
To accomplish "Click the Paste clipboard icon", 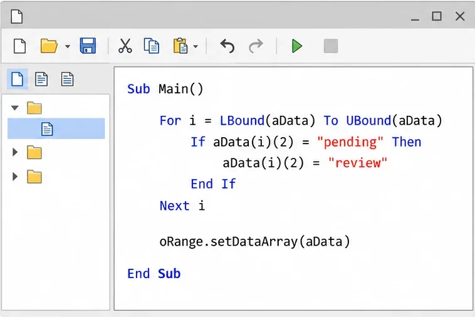I will [x=180, y=46].
